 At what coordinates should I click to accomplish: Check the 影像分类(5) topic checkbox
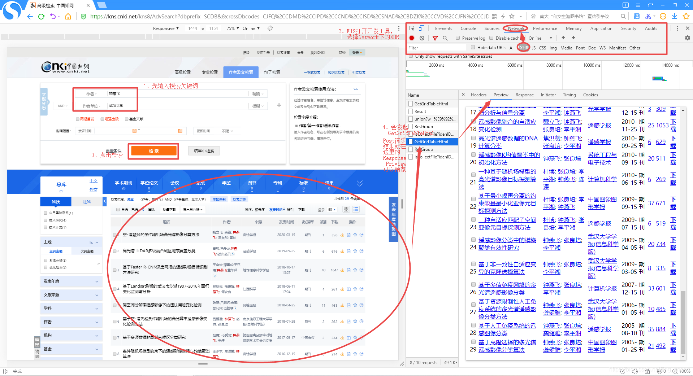46,260
